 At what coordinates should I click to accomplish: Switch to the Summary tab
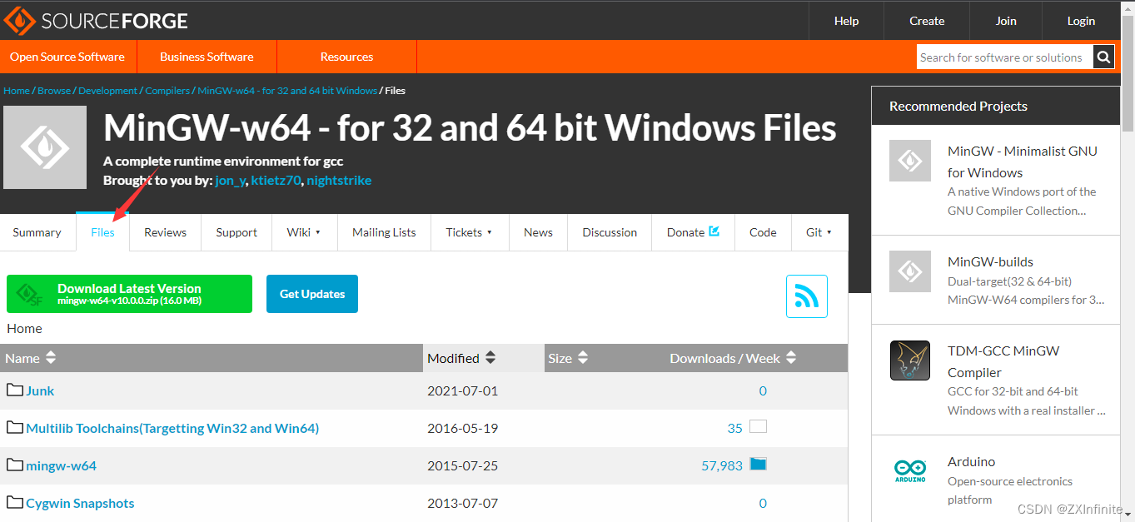point(37,232)
